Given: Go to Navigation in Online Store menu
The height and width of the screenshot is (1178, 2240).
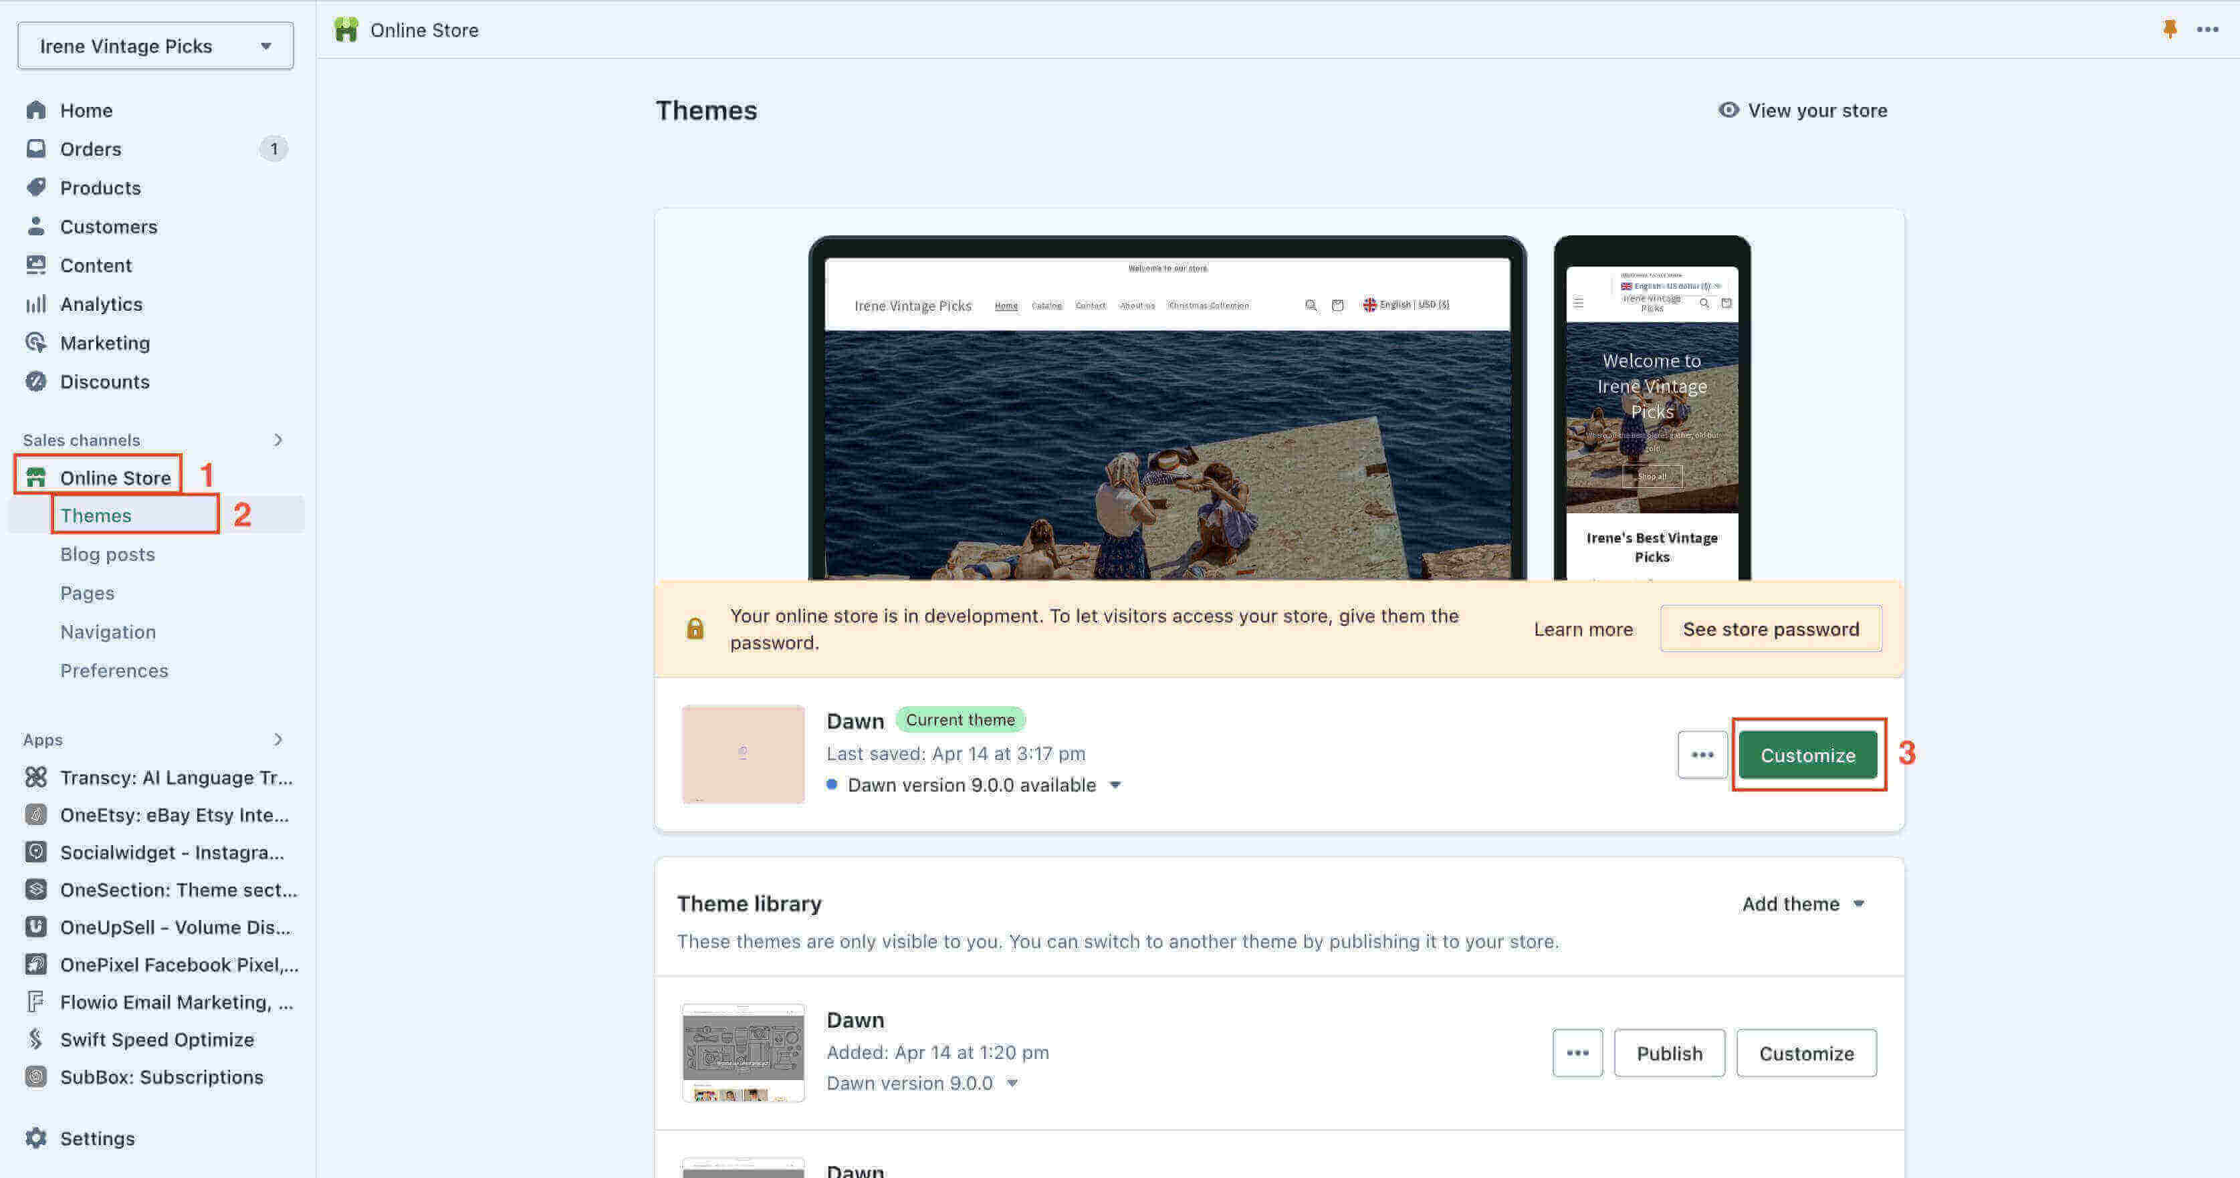Looking at the screenshot, I should [108, 632].
